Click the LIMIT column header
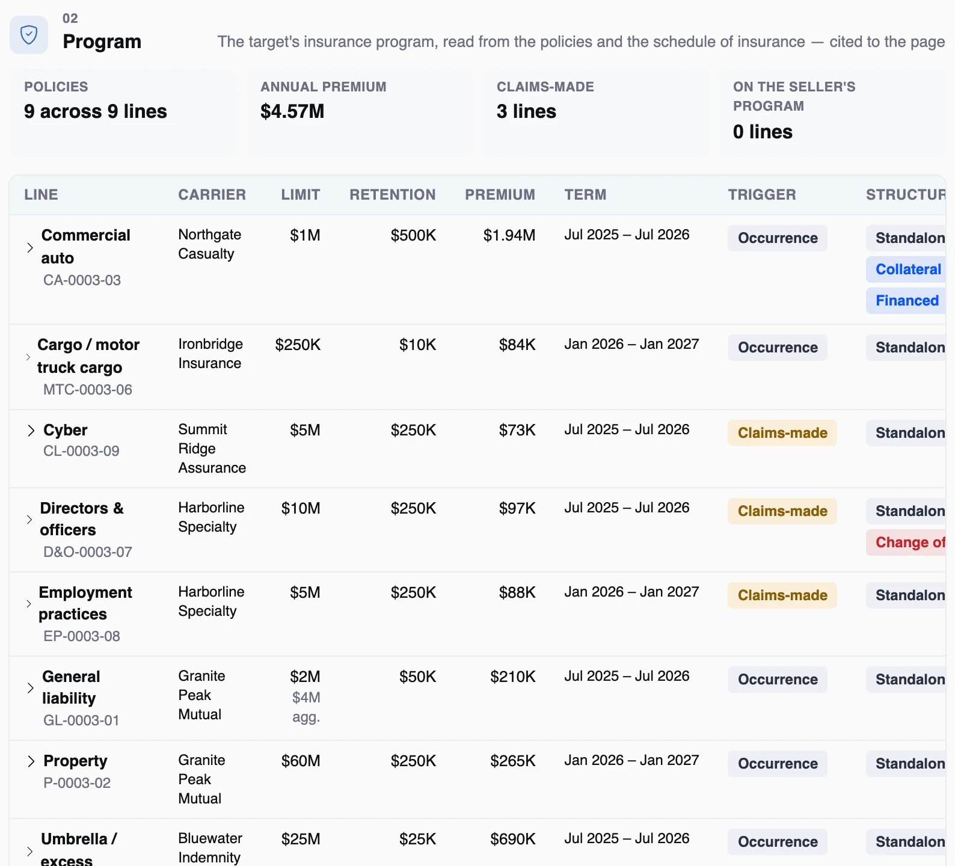Viewport: 955px width, 866px height. 301,195
